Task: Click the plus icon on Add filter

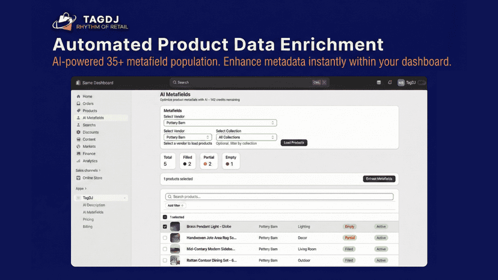Action: pyautogui.click(x=182, y=205)
